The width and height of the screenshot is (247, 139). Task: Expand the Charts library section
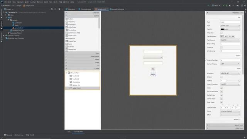(x=82, y=63)
